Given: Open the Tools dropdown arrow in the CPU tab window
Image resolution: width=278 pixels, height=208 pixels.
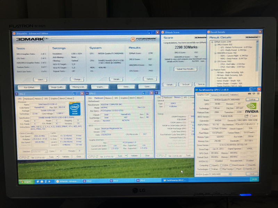Looking at the screenshot, I should click(x=57, y=157).
